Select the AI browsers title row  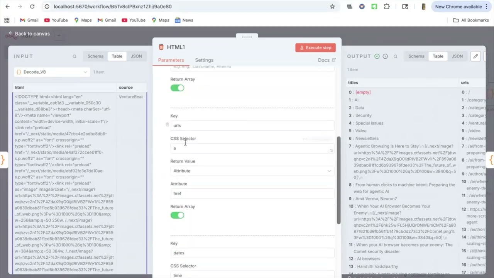(369, 259)
